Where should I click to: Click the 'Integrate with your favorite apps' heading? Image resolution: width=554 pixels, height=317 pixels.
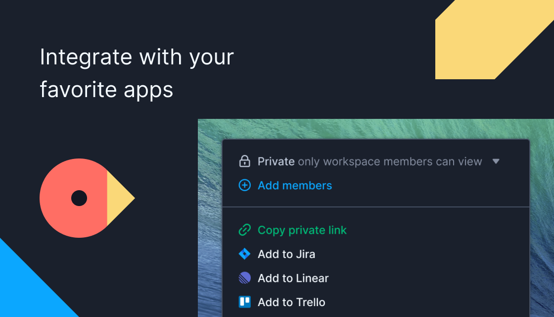(x=137, y=73)
